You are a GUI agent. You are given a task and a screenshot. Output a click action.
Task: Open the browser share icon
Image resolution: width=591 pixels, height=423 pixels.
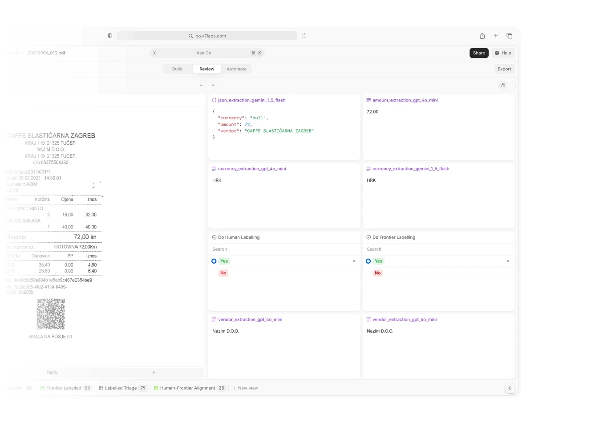pyautogui.click(x=482, y=36)
